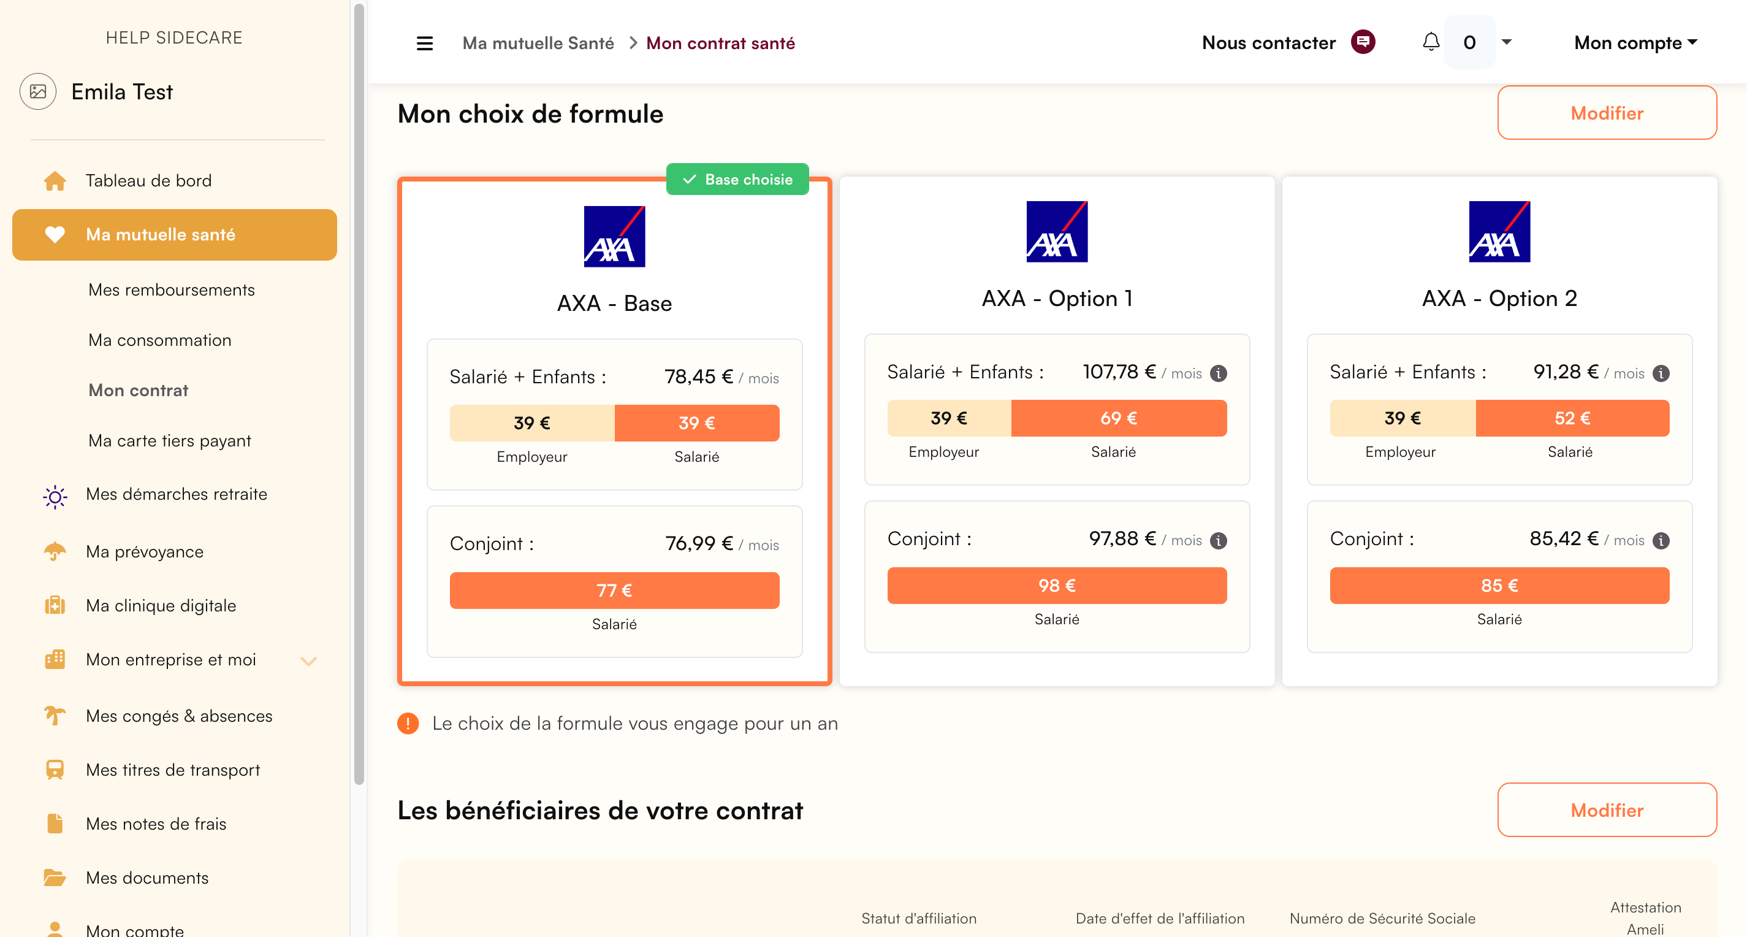Click Modifier next to Mon choix de formule
This screenshot has width=1747, height=937.
1606,113
